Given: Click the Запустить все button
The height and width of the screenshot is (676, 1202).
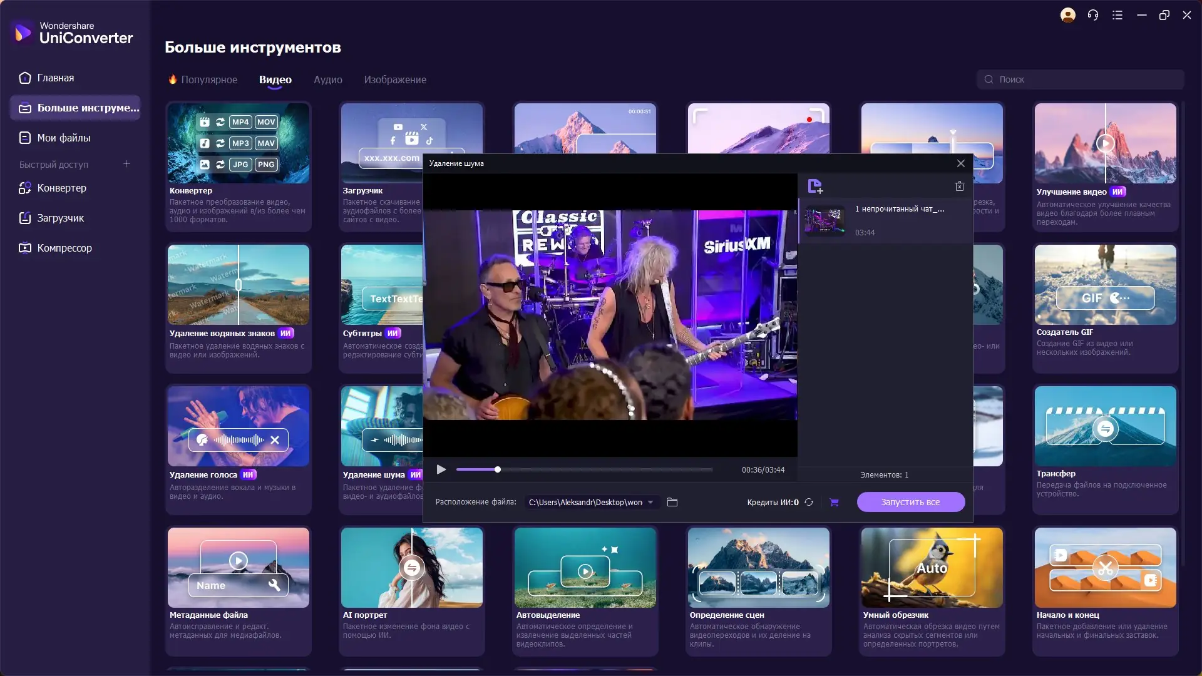Looking at the screenshot, I should (x=910, y=502).
